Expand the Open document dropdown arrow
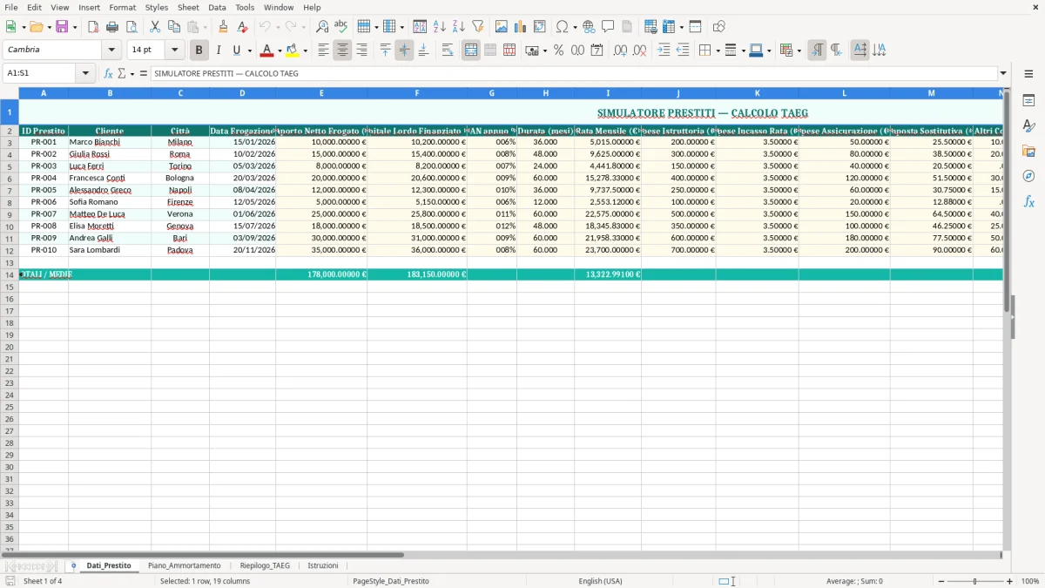The width and height of the screenshot is (1045, 588). point(49,27)
